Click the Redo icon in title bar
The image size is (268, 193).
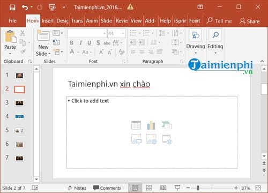tap(40, 8)
